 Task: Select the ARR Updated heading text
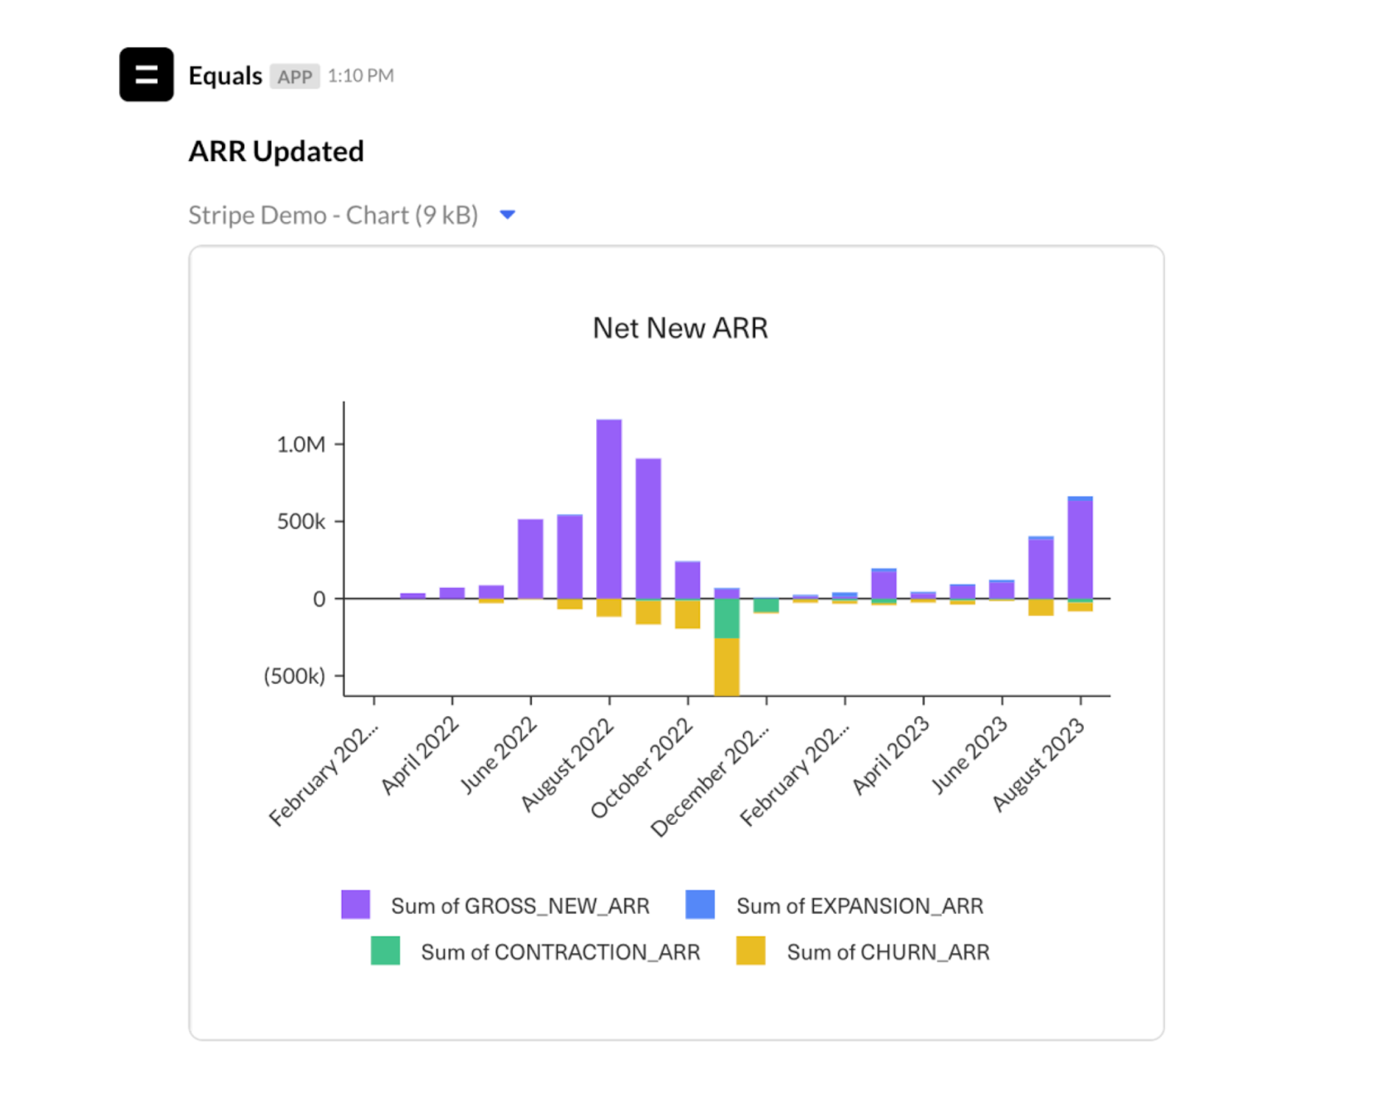276,151
